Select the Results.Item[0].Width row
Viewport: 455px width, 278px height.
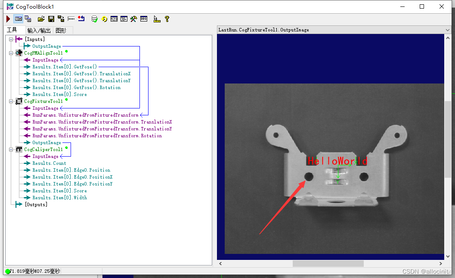[x=60, y=198]
